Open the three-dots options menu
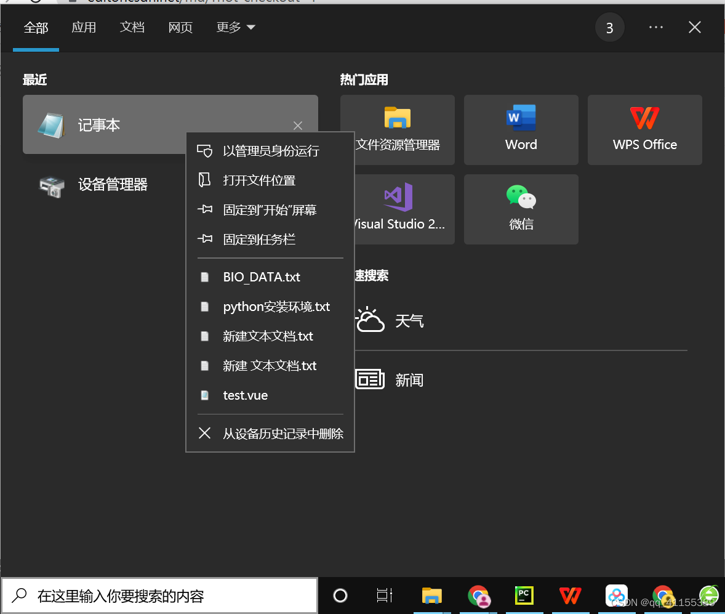The height and width of the screenshot is (614, 725). point(655,28)
